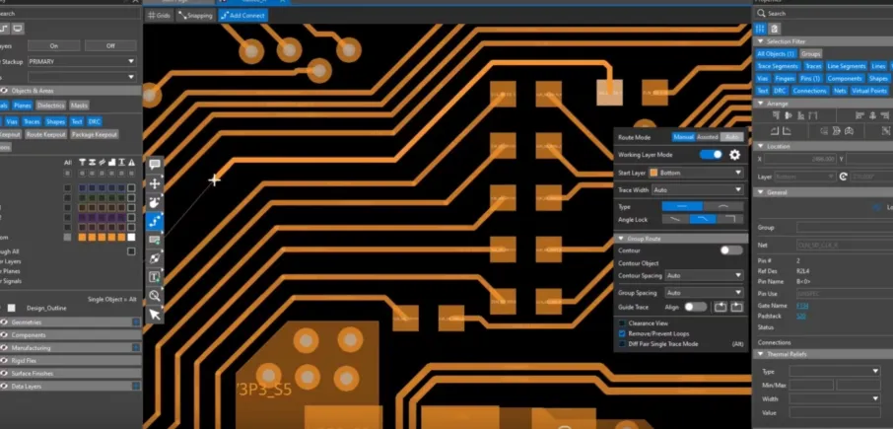Toggle the Design_Outline white checkbox

coord(12,308)
